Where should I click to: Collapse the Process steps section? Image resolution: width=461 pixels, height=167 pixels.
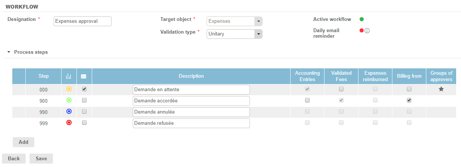pyautogui.click(x=9, y=52)
